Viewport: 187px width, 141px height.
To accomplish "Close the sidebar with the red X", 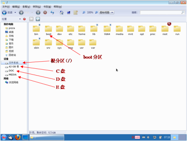I will 24,19.
